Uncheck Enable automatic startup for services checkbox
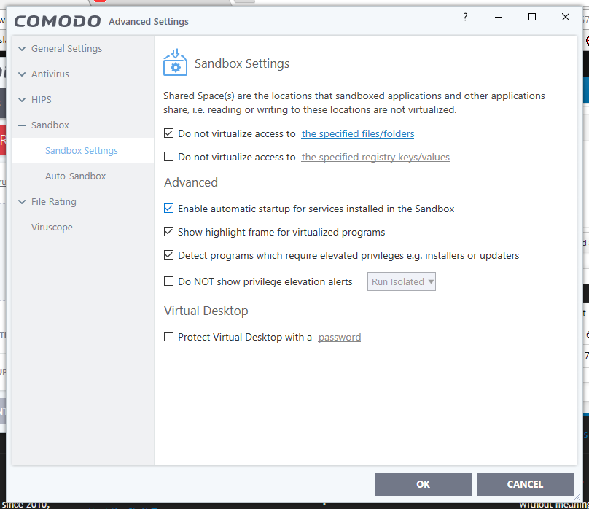The width and height of the screenshot is (589, 509). tap(168, 209)
